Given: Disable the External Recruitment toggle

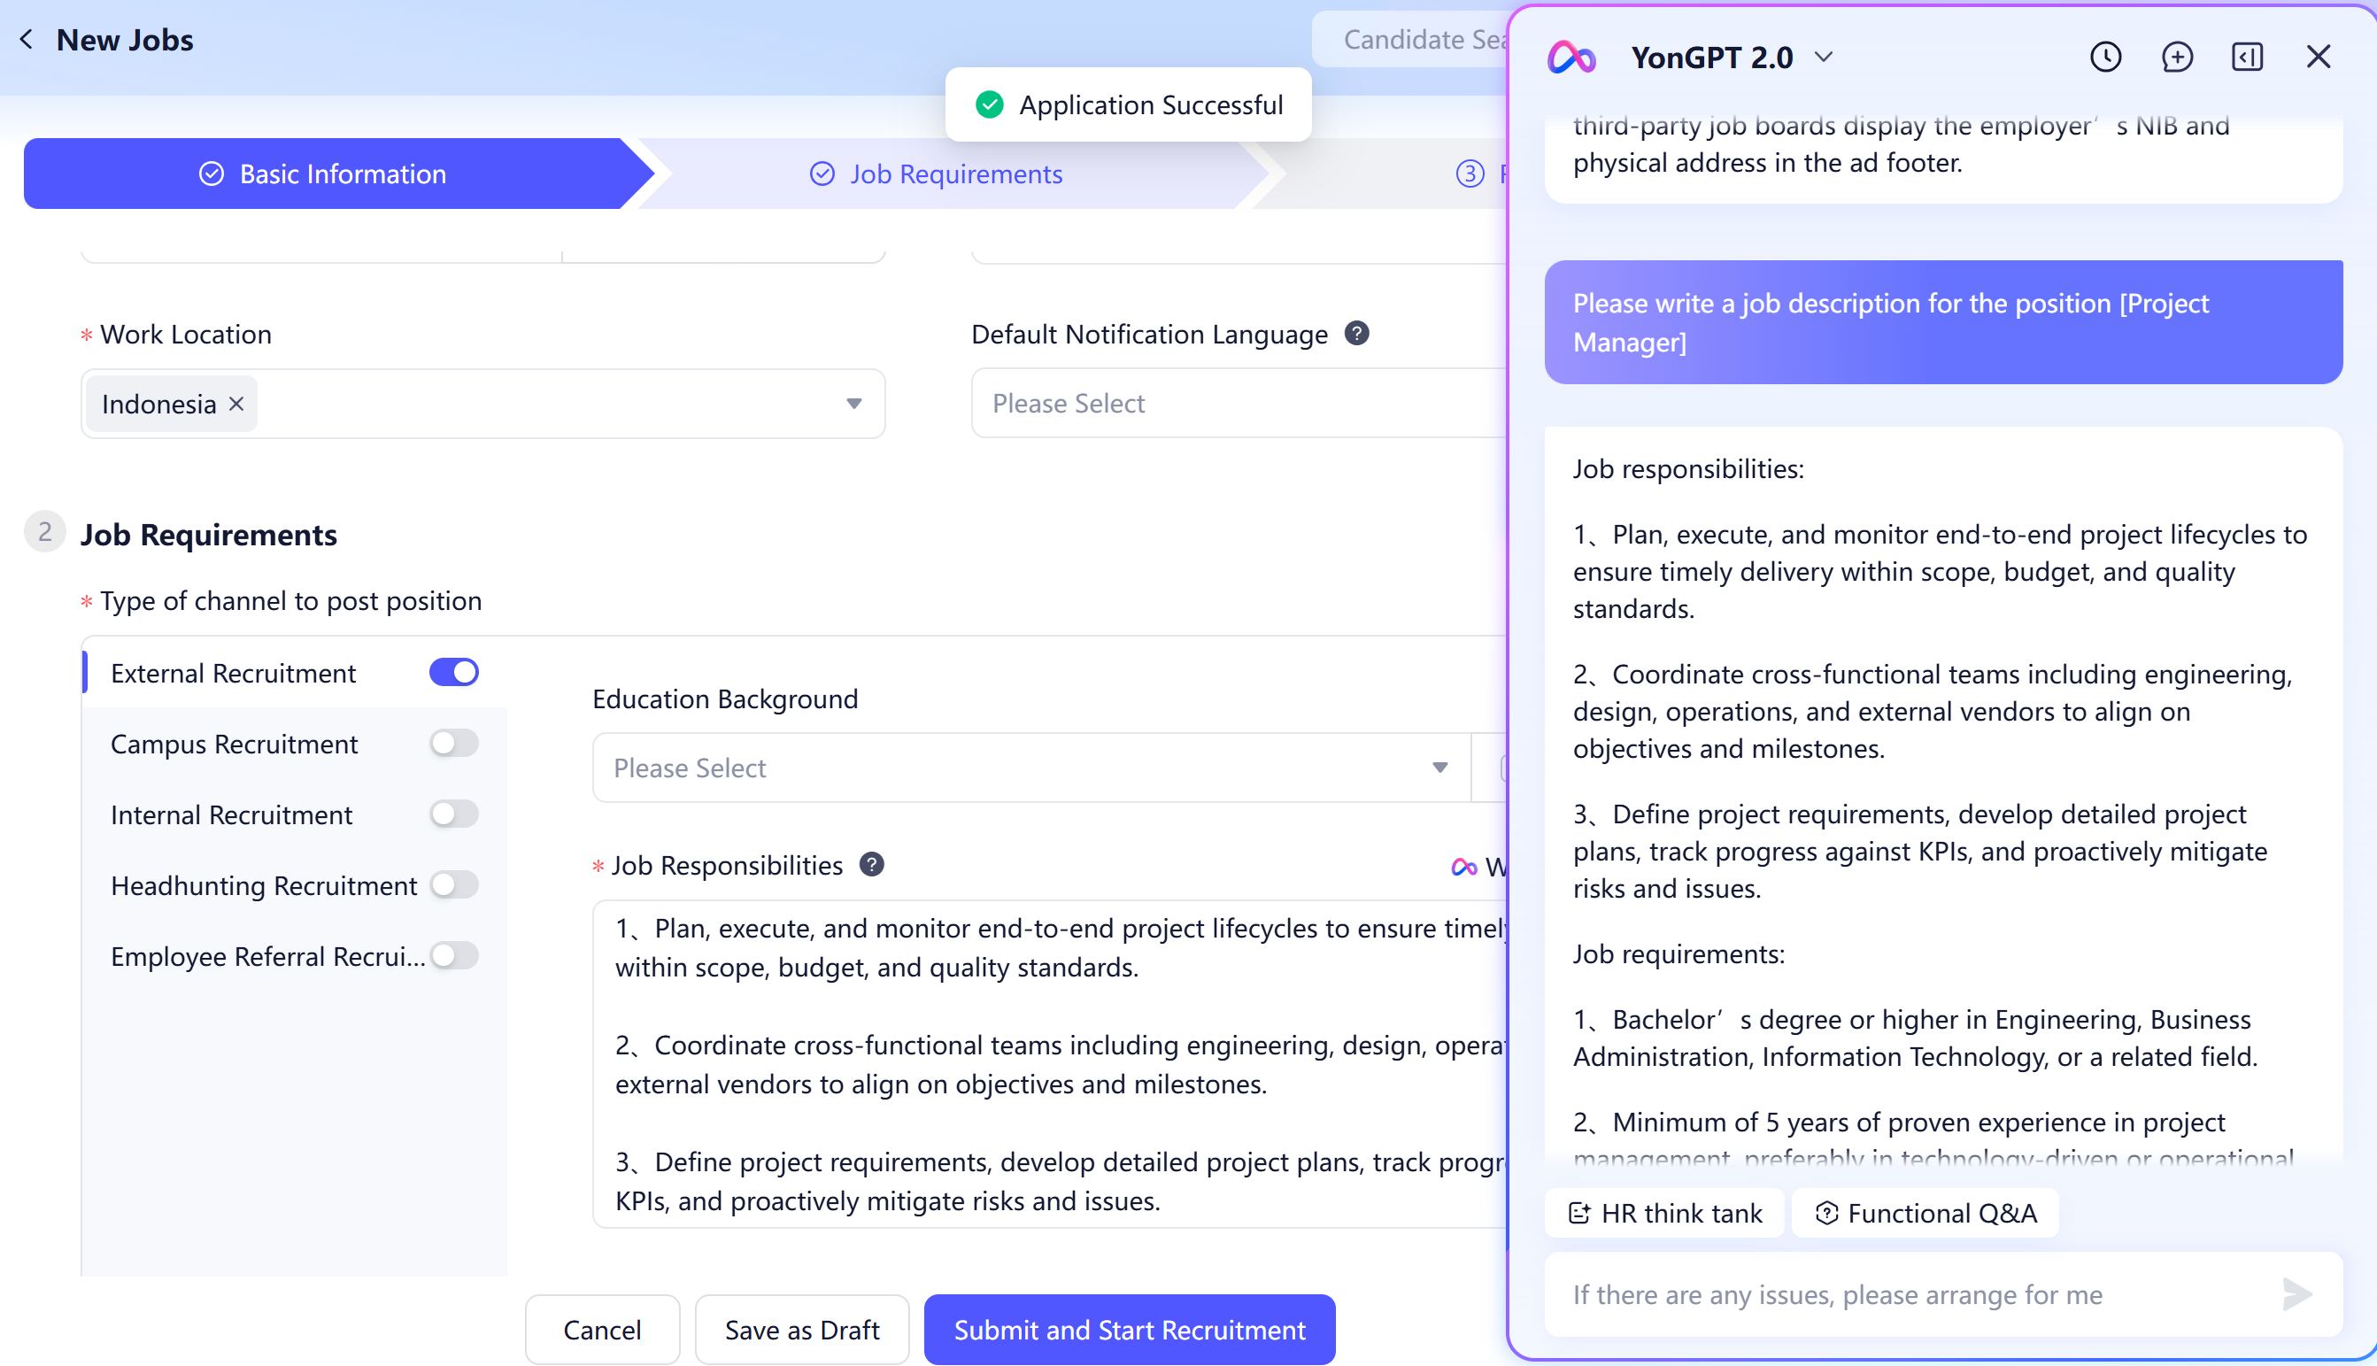Looking at the screenshot, I should click(454, 673).
